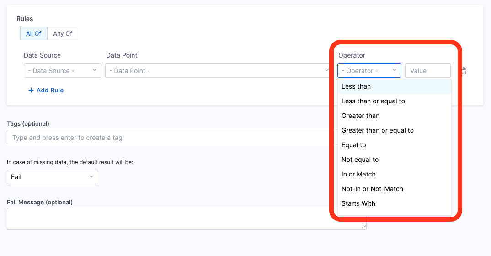Image resolution: width=491 pixels, height=256 pixels.
Task: Collapse the Operator dropdown
Action: coord(369,71)
